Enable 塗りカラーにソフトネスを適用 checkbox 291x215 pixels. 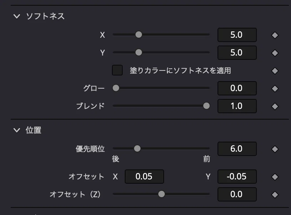(x=117, y=70)
